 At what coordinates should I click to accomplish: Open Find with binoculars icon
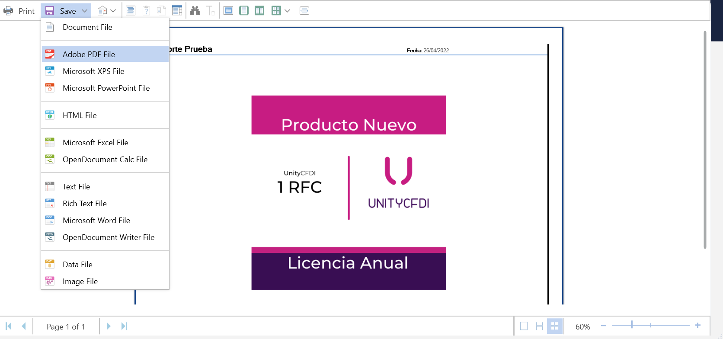point(195,11)
